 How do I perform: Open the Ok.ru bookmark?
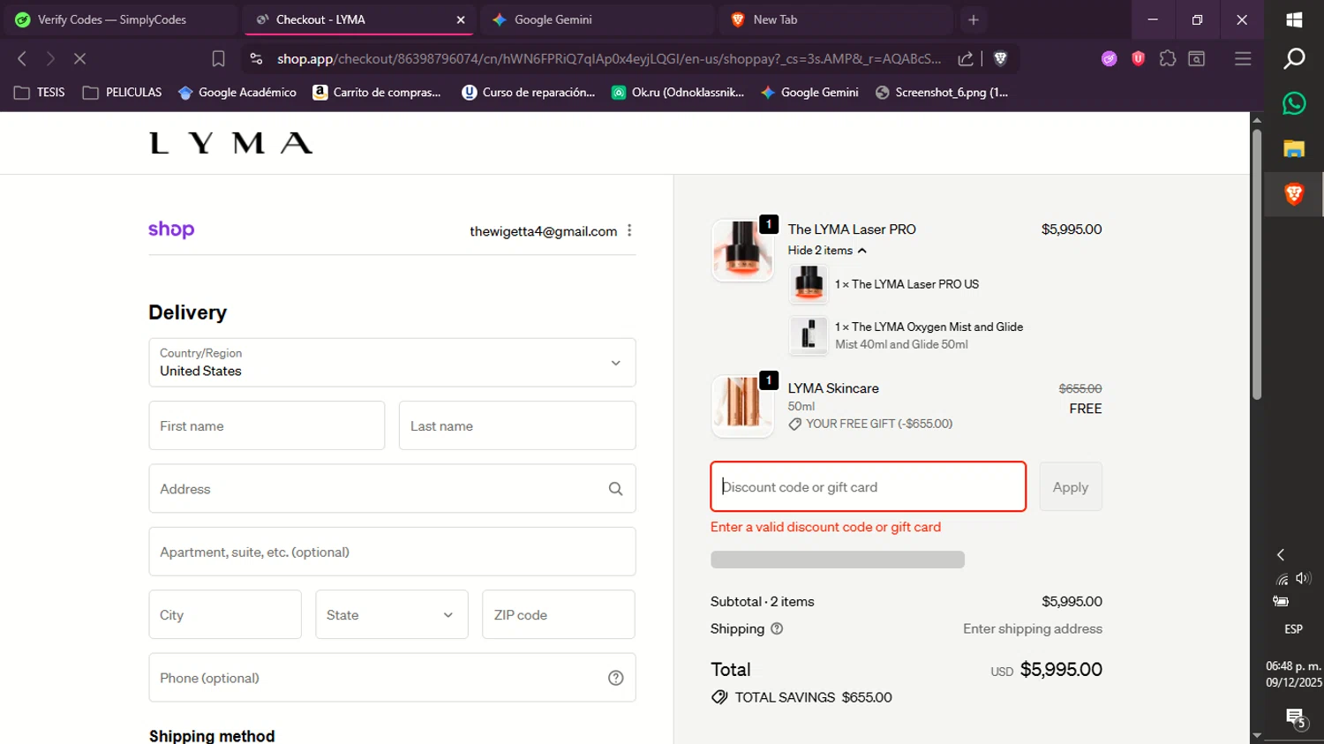point(678,93)
